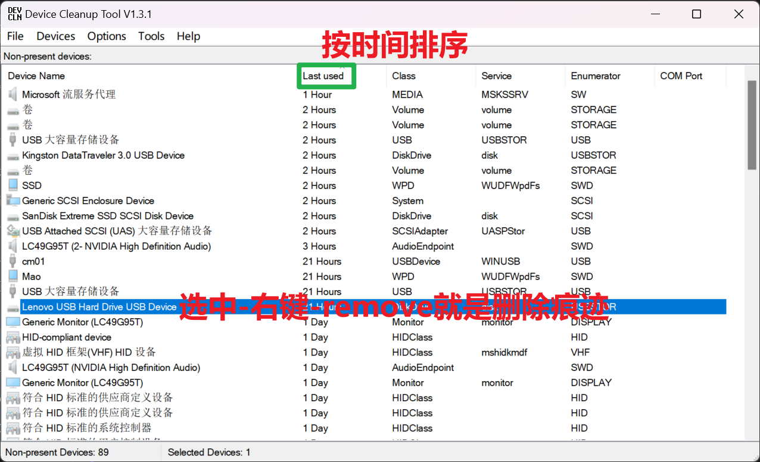Open the Devices menu

tap(56, 36)
